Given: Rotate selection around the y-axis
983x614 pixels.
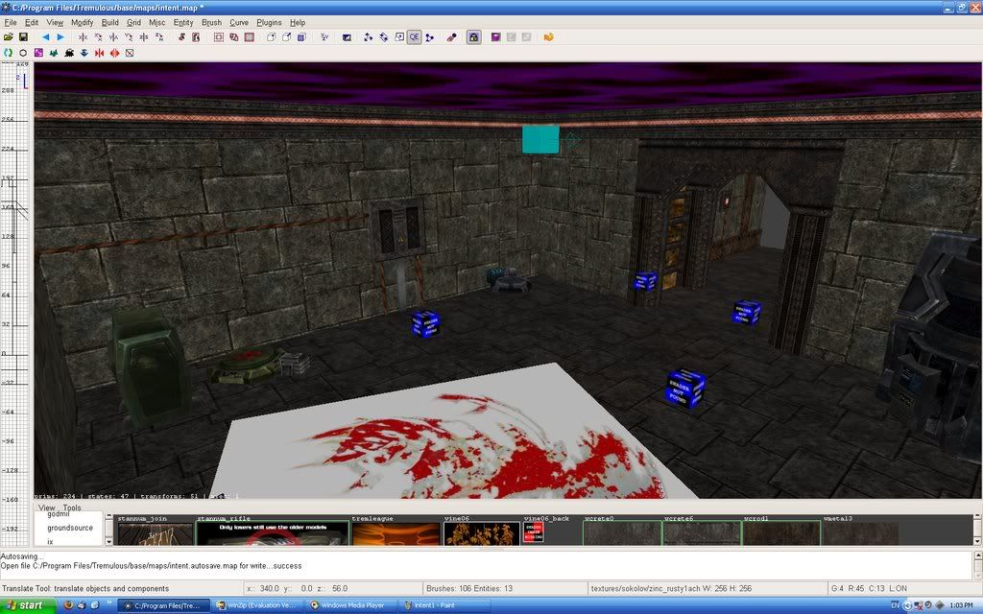Looking at the screenshot, I should 129,37.
